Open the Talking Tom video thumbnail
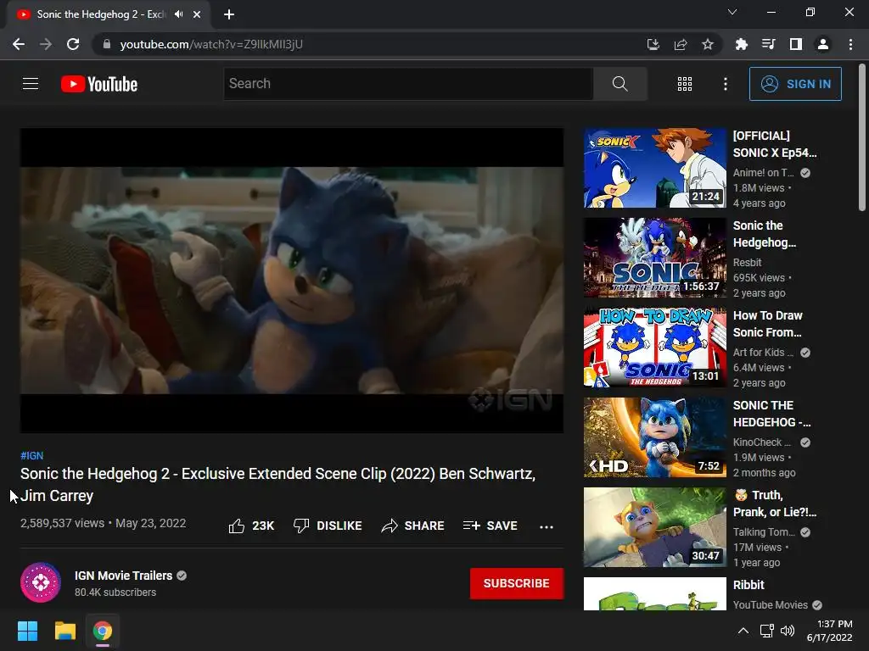 click(x=655, y=527)
